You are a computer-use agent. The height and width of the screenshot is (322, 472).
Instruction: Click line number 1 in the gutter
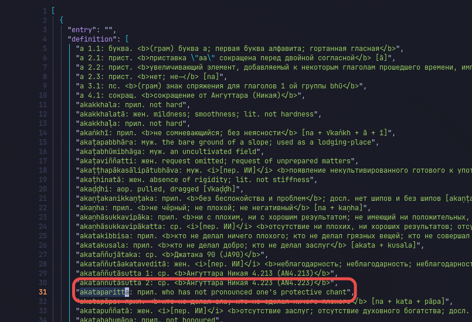pos(44,11)
